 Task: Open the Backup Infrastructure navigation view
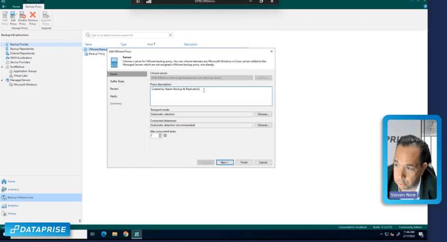(41, 198)
